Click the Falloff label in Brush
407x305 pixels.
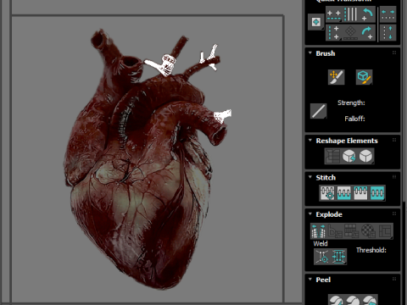pyautogui.click(x=354, y=119)
